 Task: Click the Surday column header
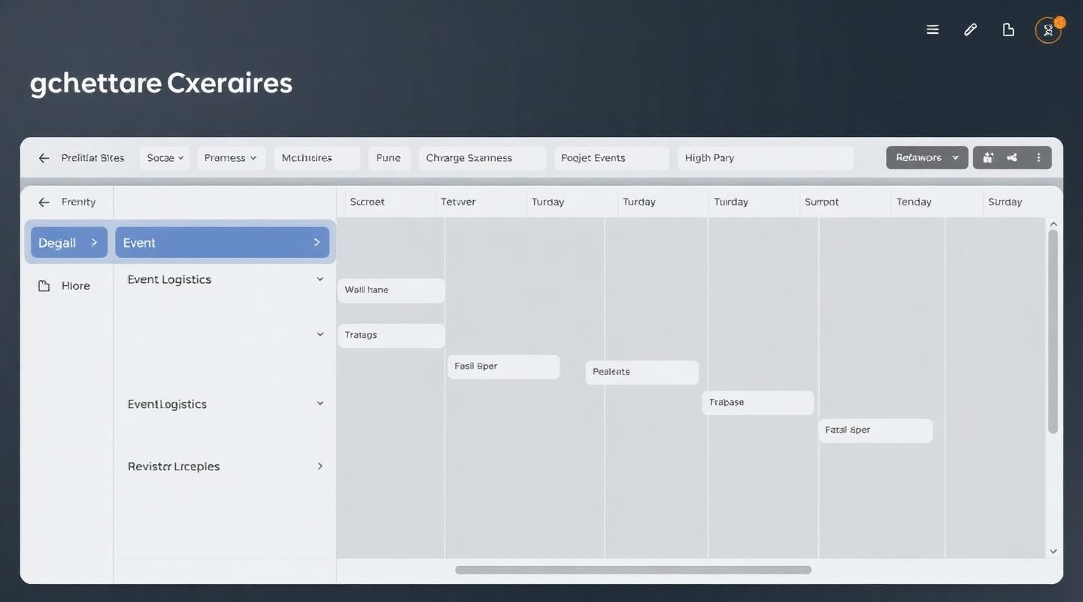click(x=1005, y=202)
